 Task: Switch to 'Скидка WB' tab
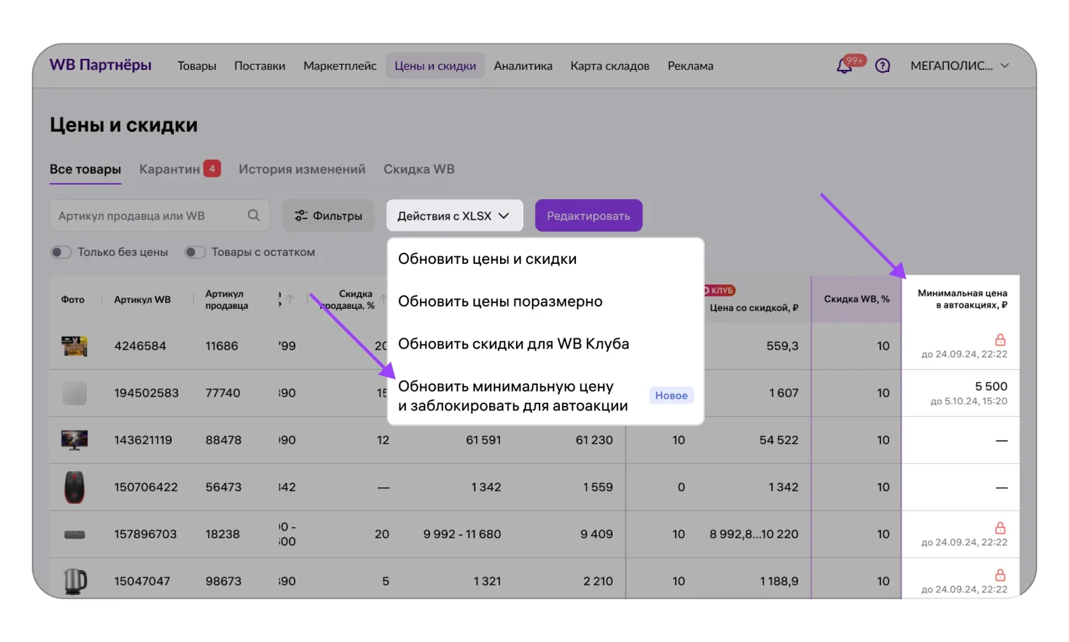[419, 169]
